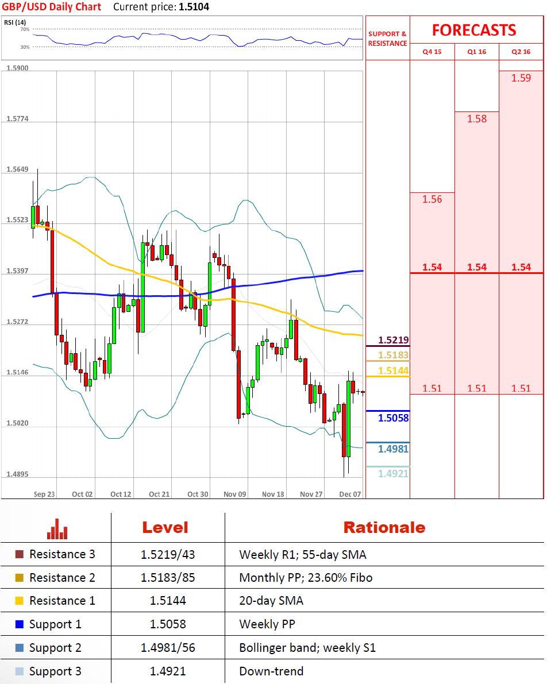The height and width of the screenshot is (684, 547).
Task: Click the 1.4981/56 level cell
Action: click(168, 648)
